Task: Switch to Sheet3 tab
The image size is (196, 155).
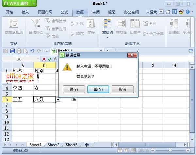Action: (72, 145)
